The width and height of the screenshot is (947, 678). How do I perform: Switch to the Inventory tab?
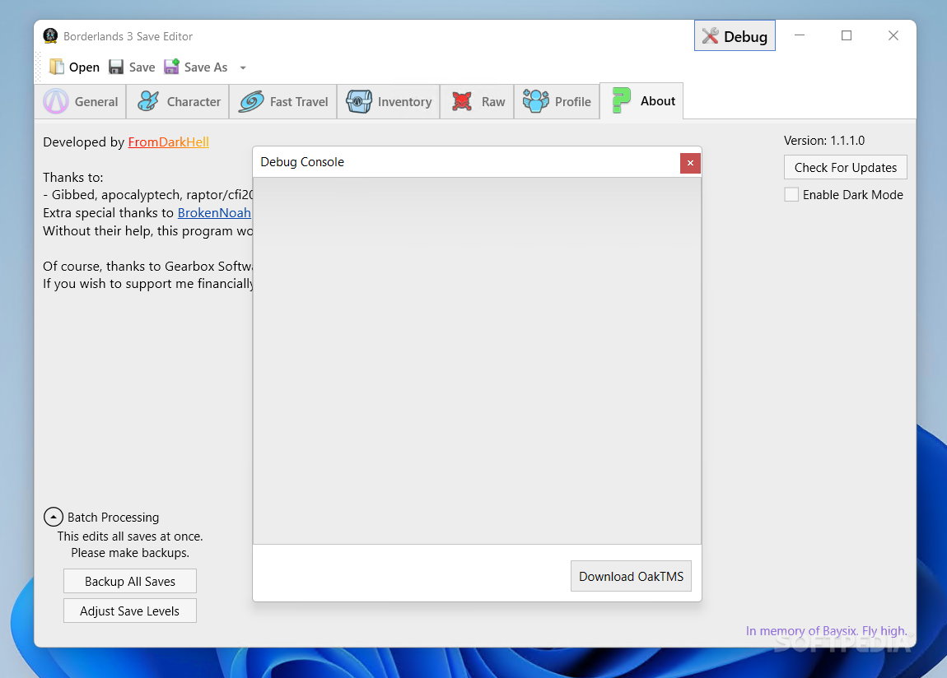(x=389, y=102)
